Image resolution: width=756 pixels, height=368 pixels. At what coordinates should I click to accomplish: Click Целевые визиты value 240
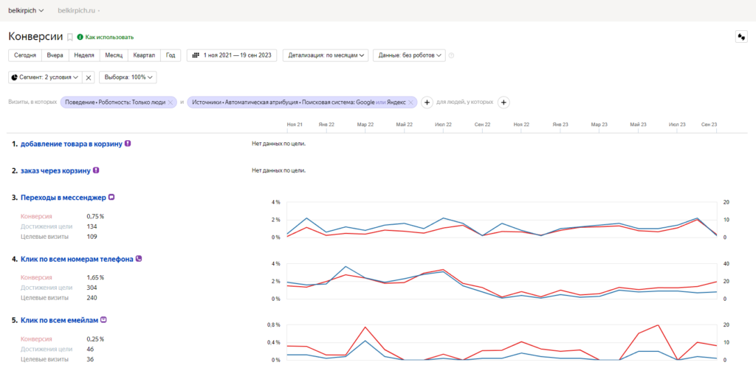pos(92,298)
